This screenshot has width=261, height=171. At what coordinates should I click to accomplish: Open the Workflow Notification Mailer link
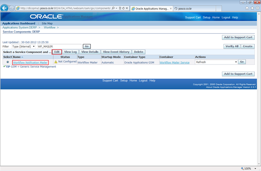point(30,63)
